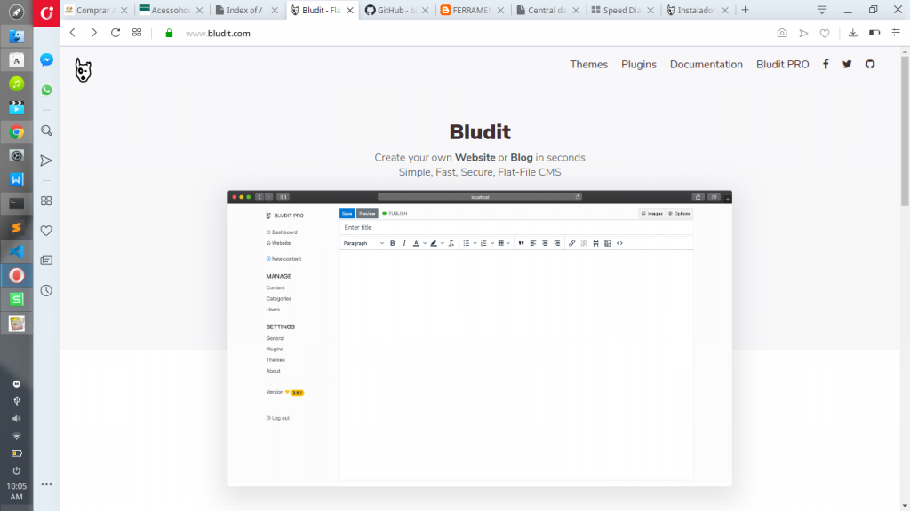This screenshot has height=511, width=910.
Task: Open Messenger in the Opera sidebar
Action: click(46, 59)
